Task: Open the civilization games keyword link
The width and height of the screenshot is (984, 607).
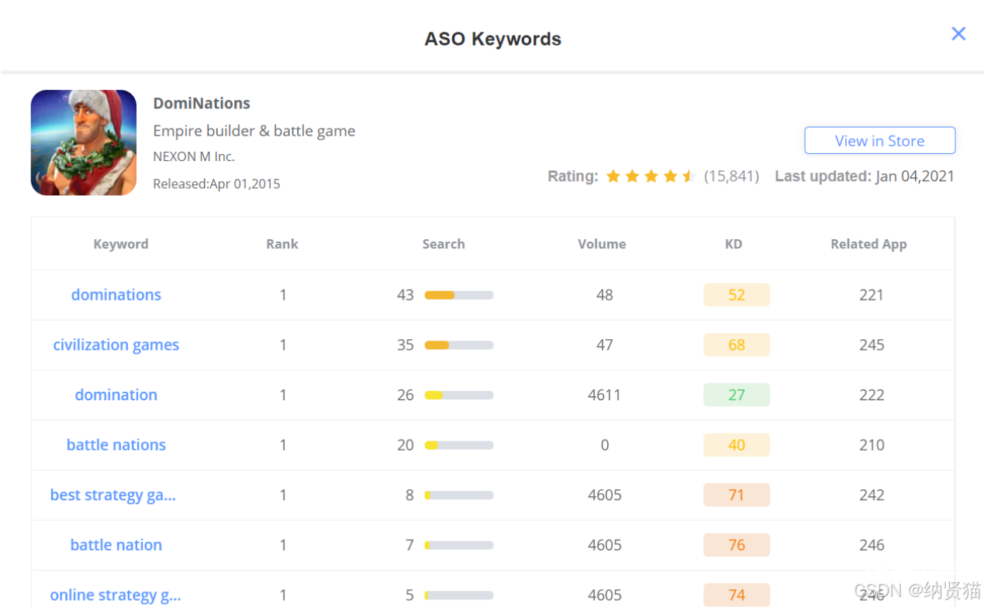Action: [x=116, y=345]
